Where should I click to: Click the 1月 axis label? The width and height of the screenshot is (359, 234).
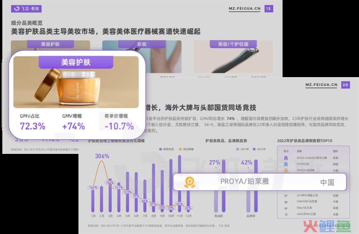(x=93, y=216)
